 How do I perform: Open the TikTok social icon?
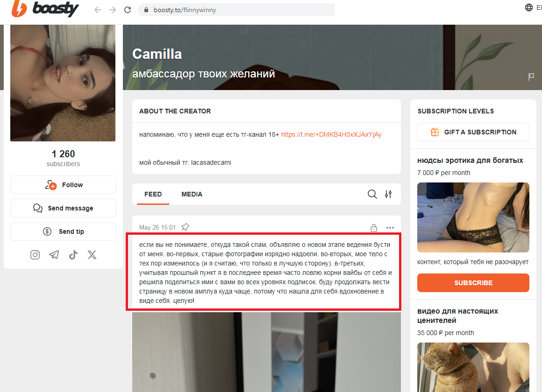click(73, 255)
